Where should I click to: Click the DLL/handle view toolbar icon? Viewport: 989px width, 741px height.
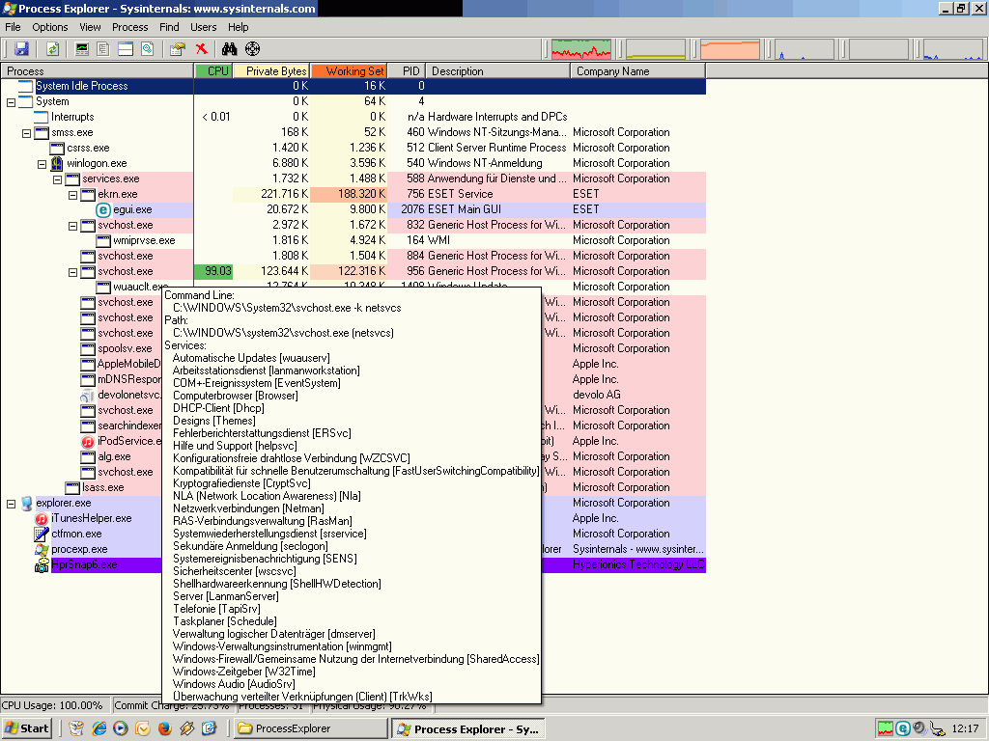tap(147, 48)
